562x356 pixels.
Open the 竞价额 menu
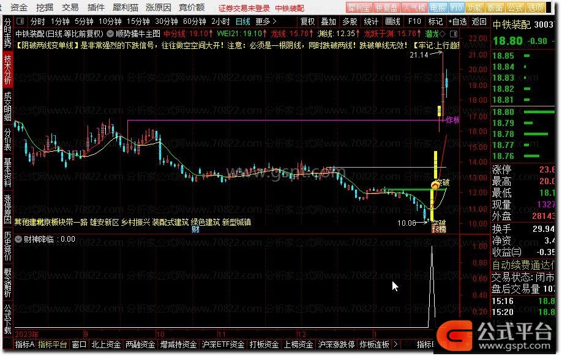tap(192, 7)
